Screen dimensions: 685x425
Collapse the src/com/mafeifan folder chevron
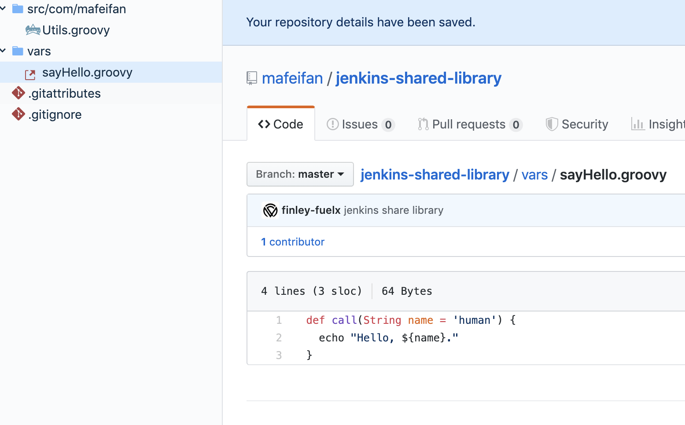pos(3,8)
